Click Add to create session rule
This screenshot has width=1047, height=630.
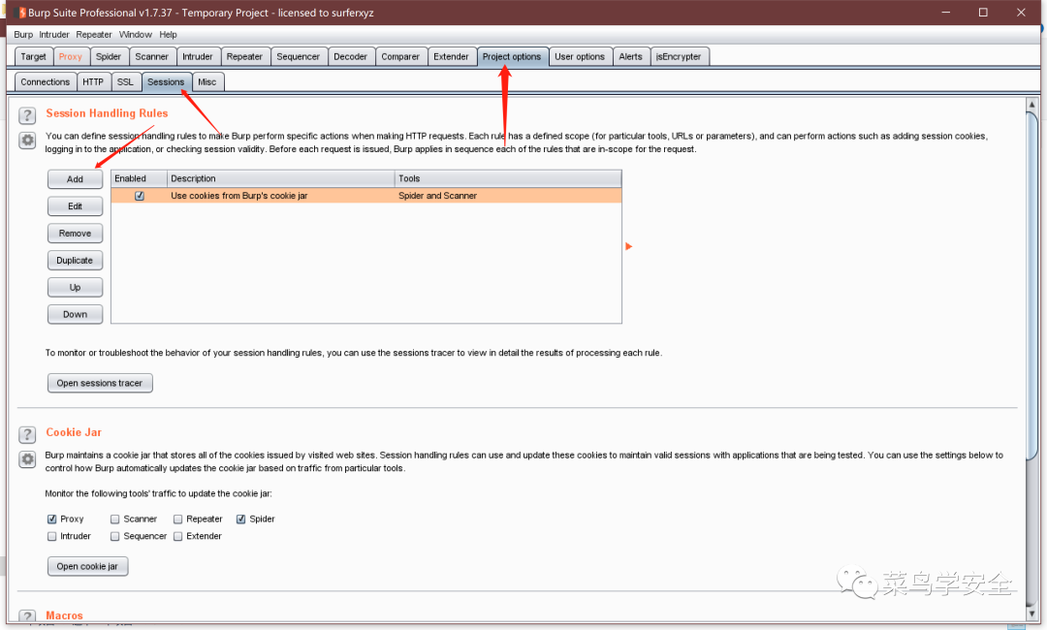[75, 179]
